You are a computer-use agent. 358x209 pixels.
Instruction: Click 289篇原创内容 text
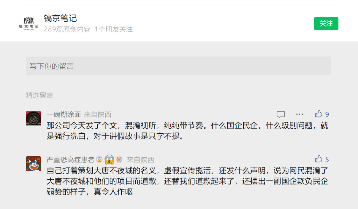67,29
